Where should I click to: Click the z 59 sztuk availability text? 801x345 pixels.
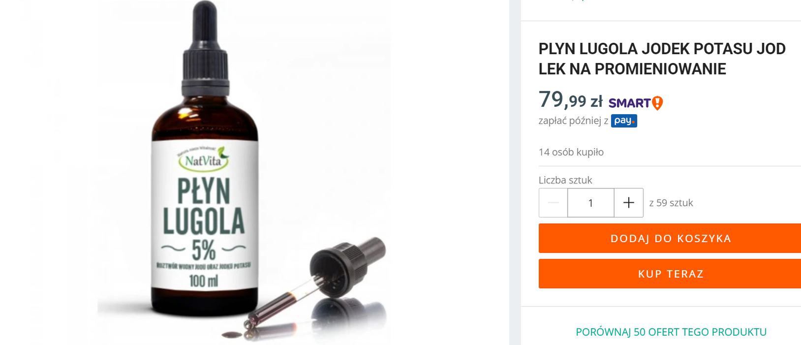671,203
